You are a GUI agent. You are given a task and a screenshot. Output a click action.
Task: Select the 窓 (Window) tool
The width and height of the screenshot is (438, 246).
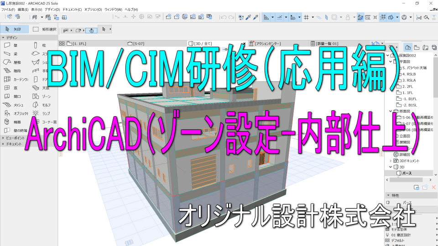(x=14, y=88)
